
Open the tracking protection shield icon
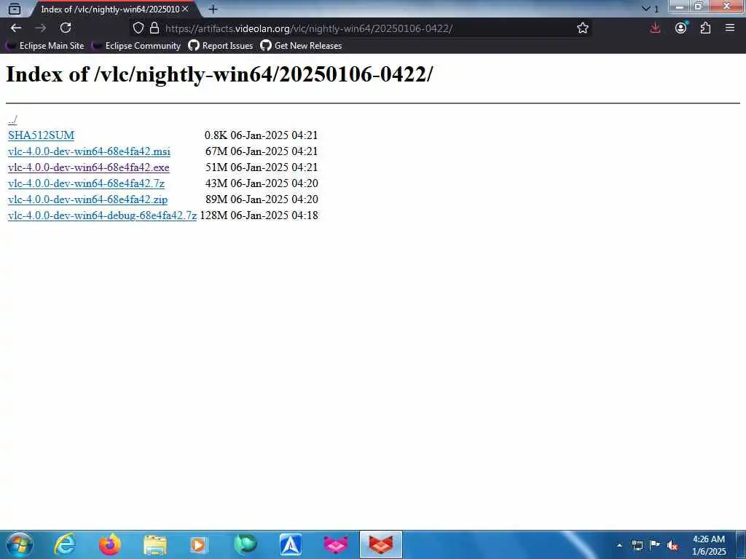pyautogui.click(x=138, y=28)
